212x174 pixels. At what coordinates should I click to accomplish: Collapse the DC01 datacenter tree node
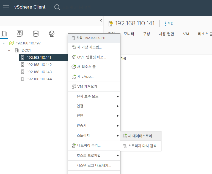pos(9,50)
